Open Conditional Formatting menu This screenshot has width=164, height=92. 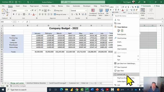pos(93,12)
